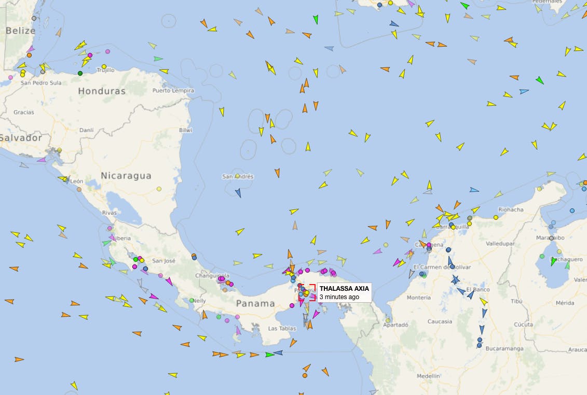The height and width of the screenshot is (395, 587).
Task: Select the orange and blue circle marker on Costa Rica's Caribbean coast
Action: [x=194, y=257]
